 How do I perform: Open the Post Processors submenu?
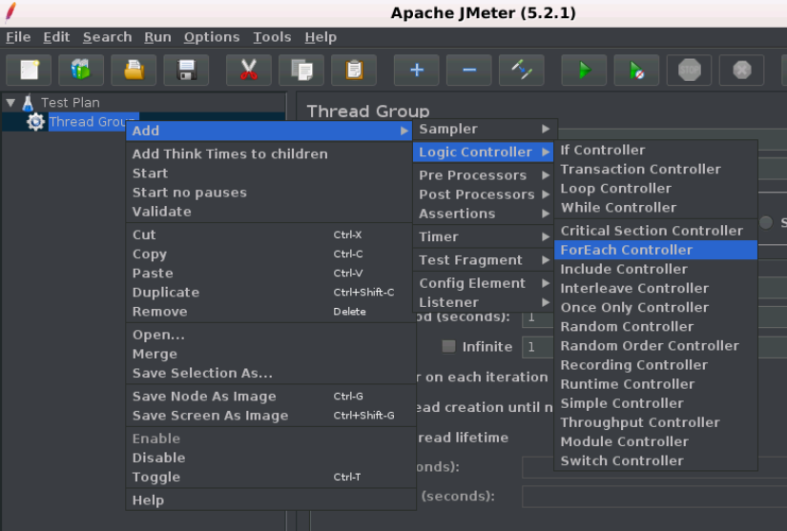click(x=485, y=194)
